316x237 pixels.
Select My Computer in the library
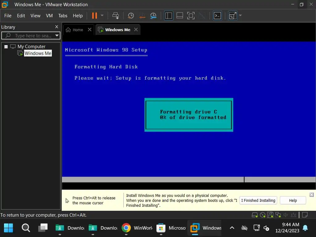31,47
